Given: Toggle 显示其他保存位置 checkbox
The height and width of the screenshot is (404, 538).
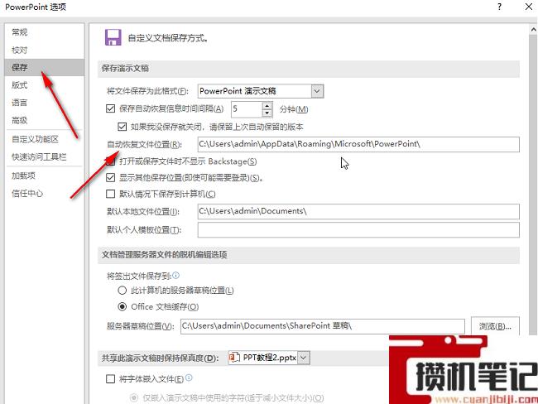Looking at the screenshot, I should point(110,177).
